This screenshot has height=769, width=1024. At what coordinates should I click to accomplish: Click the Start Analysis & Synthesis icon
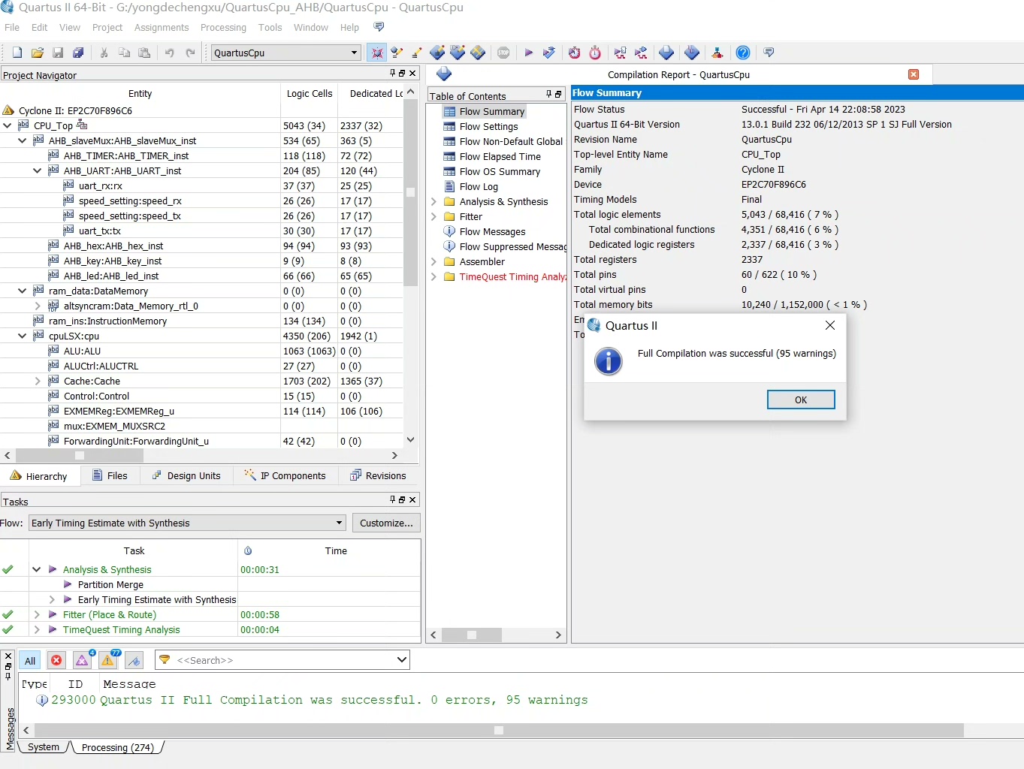click(x=549, y=53)
